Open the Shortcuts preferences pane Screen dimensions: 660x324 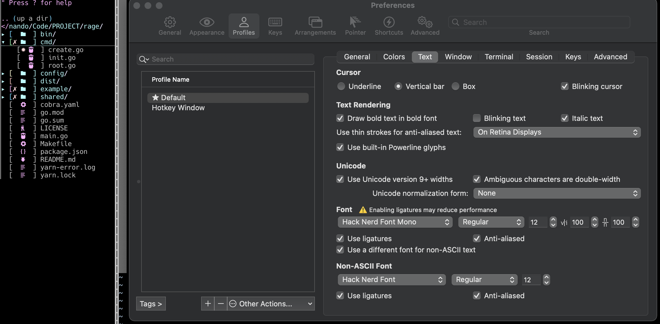(x=389, y=26)
